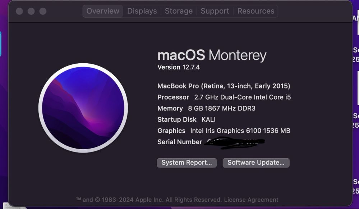Open the Resources tab
The width and height of the screenshot is (359, 209).
(256, 11)
